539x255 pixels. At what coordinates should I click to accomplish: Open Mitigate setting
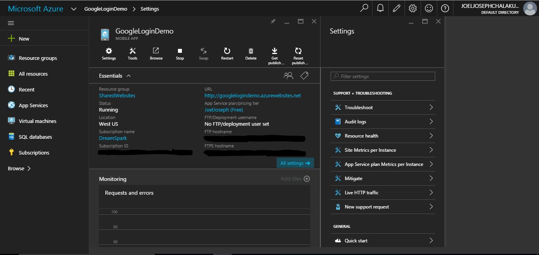coord(383,178)
